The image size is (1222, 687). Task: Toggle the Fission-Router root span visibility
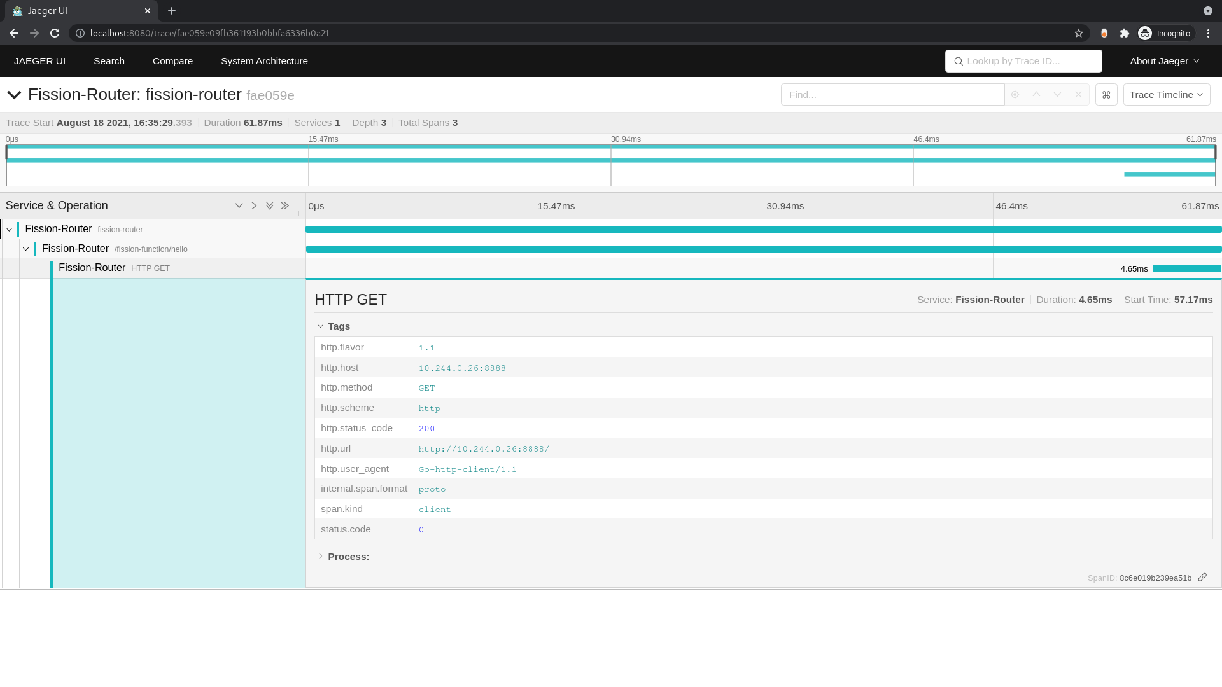click(x=8, y=228)
